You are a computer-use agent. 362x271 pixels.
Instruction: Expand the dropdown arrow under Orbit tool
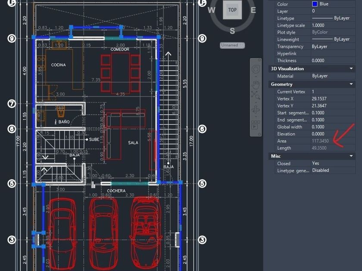[256, 117]
